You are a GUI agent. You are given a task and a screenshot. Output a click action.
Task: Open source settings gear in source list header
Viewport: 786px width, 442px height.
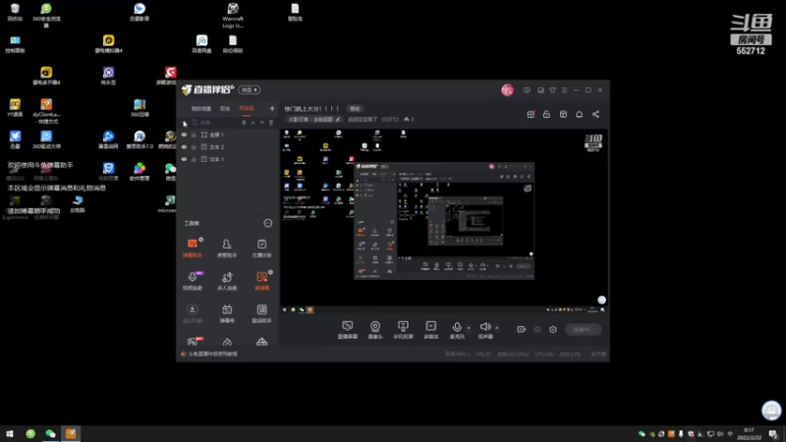coord(244,122)
